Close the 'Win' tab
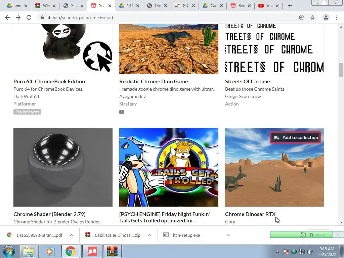Image resolution: width=344 pixels, height=258 pixels. coord(54,6)
